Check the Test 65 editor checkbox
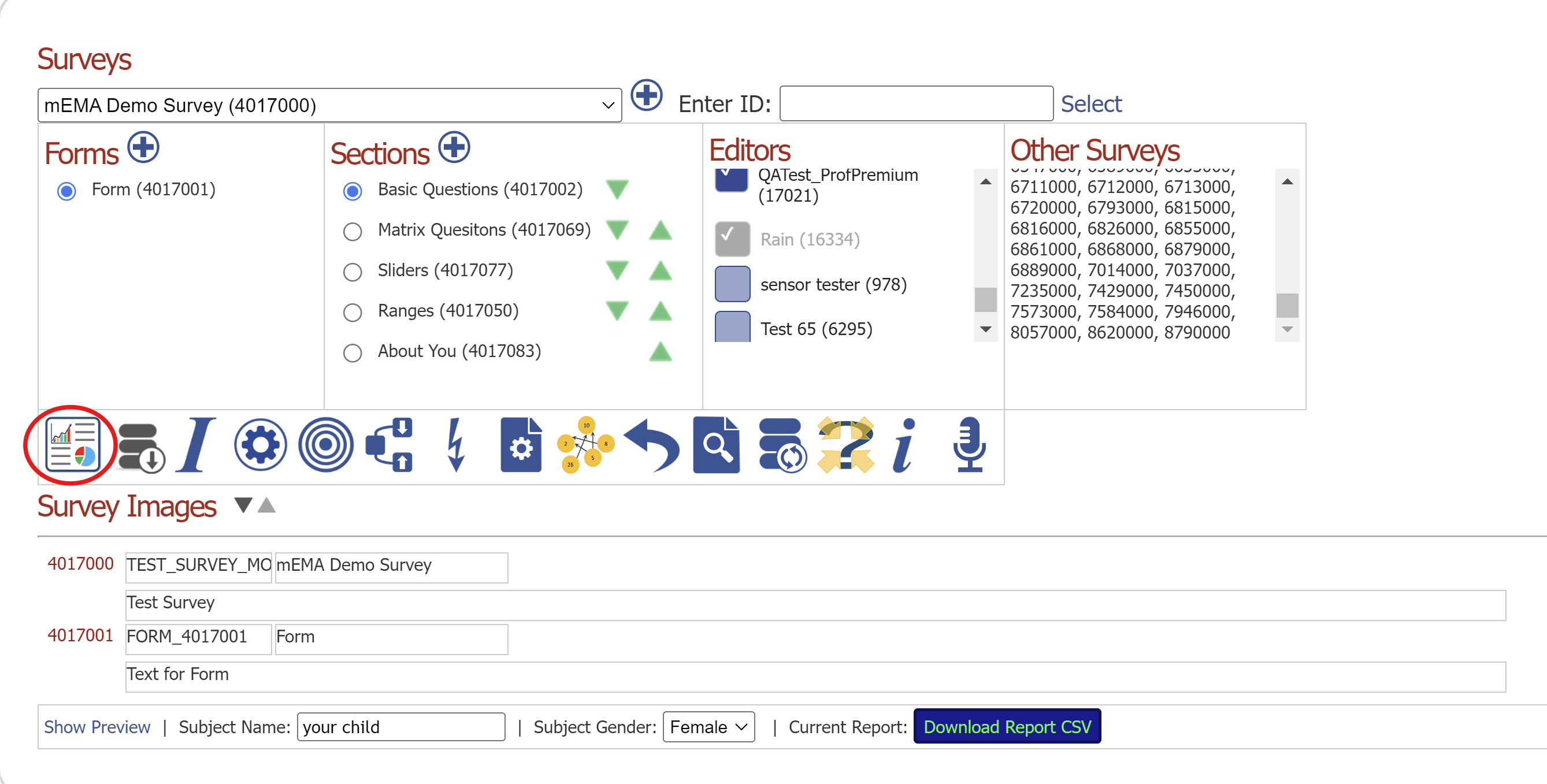 tap(732, 327)
